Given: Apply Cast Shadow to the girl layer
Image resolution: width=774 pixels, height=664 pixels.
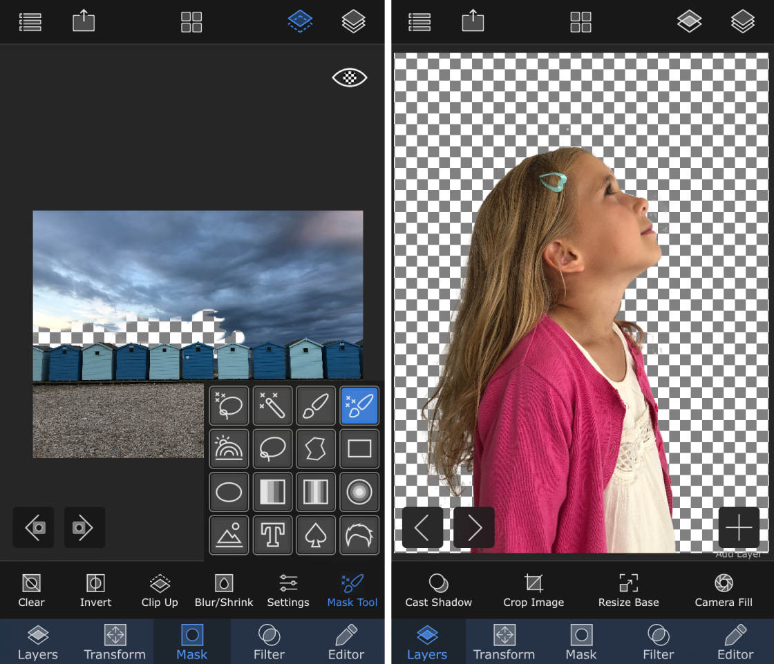Looking at the screenshot, I should (x=438, y=590).
